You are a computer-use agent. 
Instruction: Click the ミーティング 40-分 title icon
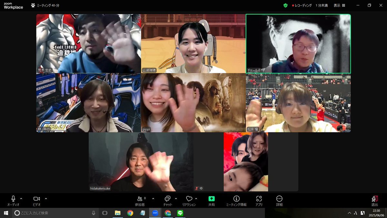coord(33,5)
